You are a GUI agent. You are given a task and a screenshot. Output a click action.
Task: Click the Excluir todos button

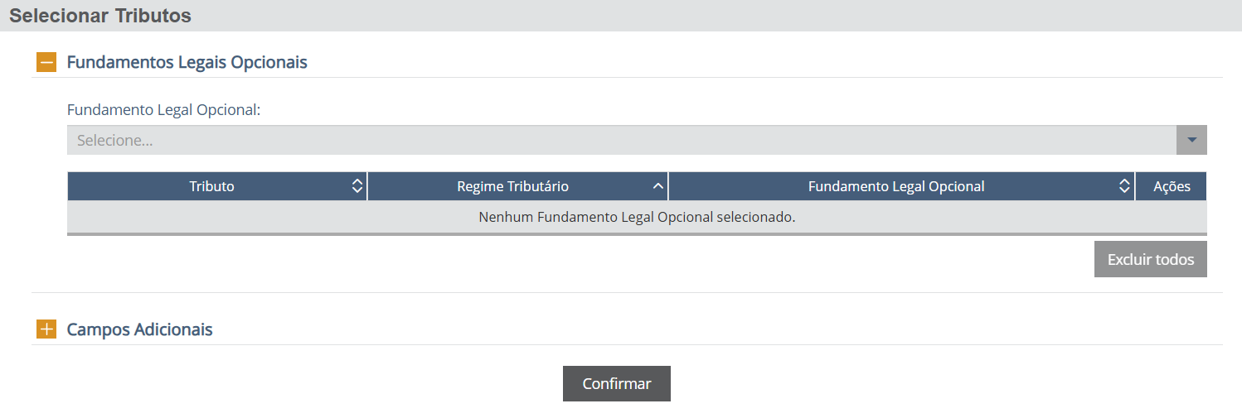1151,259
